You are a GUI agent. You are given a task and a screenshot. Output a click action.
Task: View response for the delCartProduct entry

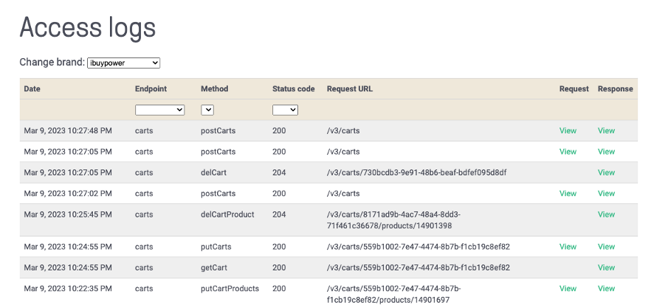[x=606, y=214]
